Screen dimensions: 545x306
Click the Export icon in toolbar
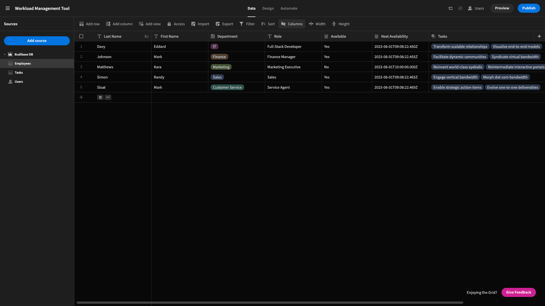(217, 24)
